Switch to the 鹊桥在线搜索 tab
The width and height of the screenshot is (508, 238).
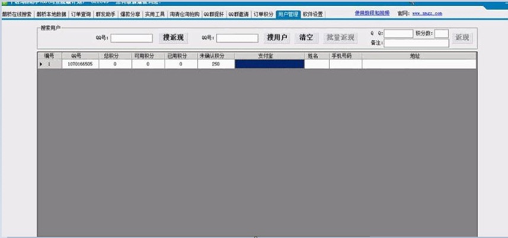(x=17, y=14)
